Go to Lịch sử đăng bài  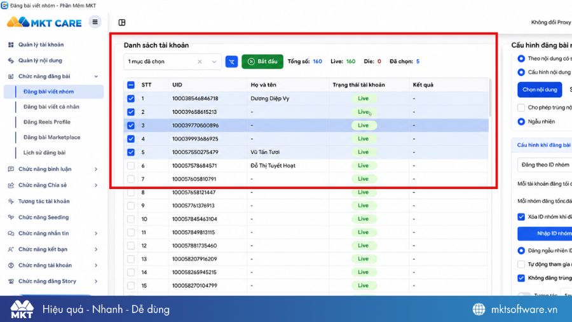[x=44, y=153]
